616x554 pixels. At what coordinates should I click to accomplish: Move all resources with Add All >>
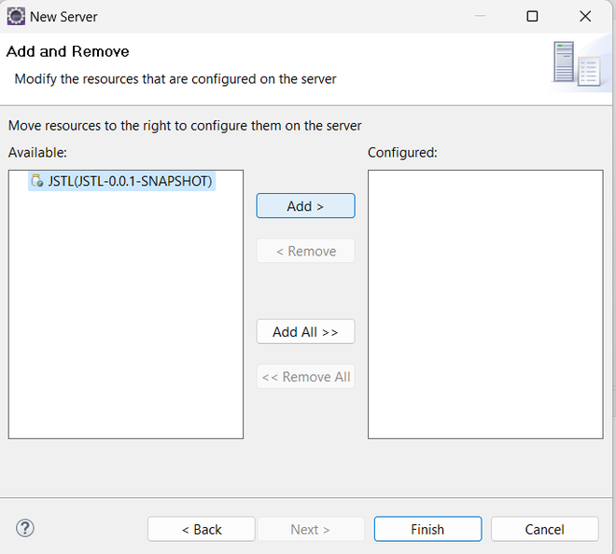305,332
